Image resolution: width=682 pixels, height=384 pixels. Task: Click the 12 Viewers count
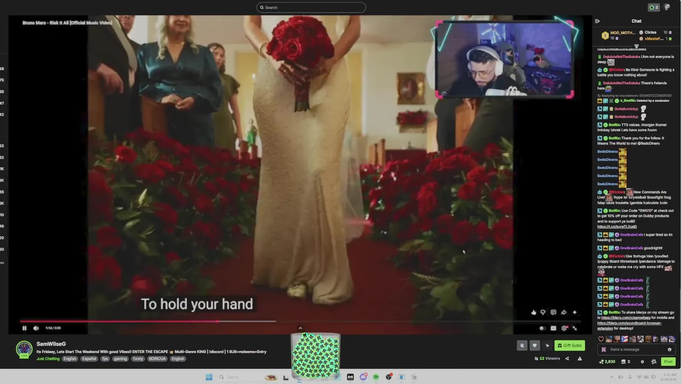[547, 358]
